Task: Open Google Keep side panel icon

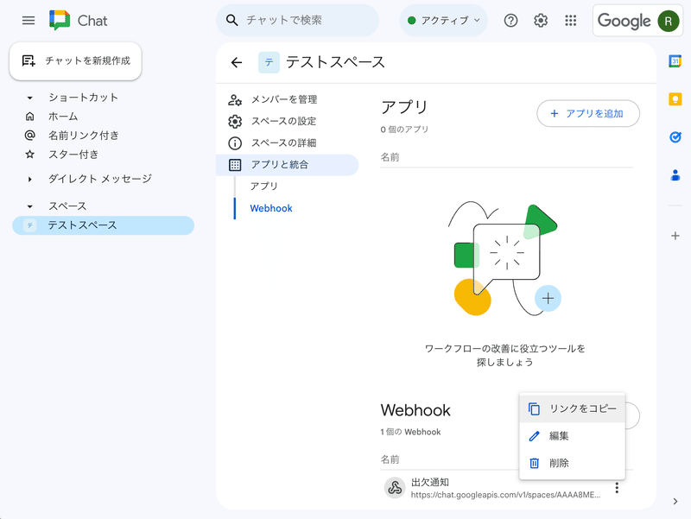Action: pyautogui.click(x=675, y=99)
